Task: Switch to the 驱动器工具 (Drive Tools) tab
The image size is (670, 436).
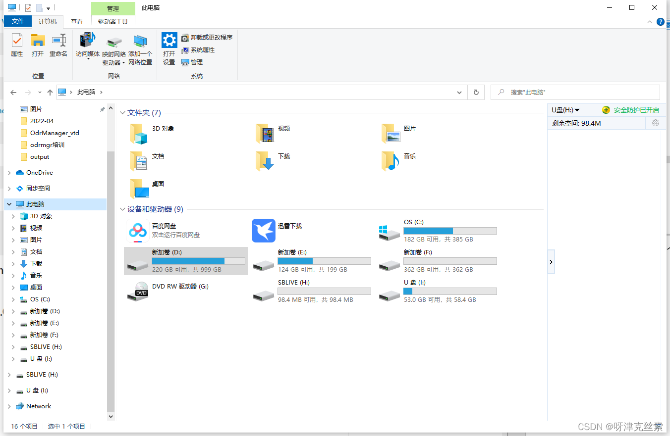Action: coord(113,22)
